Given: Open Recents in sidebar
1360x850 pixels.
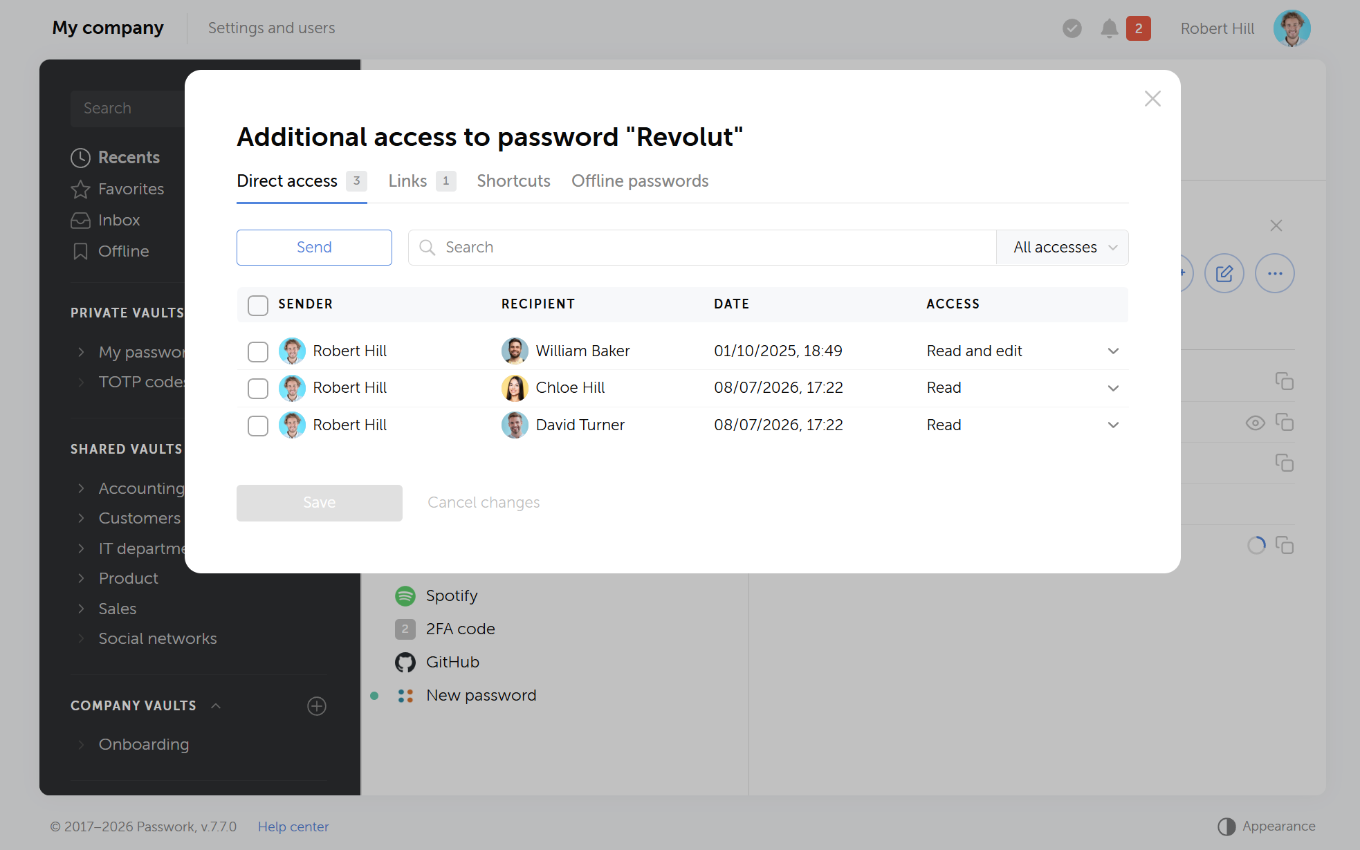Looking at the screenshot, I should [x=115, y=158].
